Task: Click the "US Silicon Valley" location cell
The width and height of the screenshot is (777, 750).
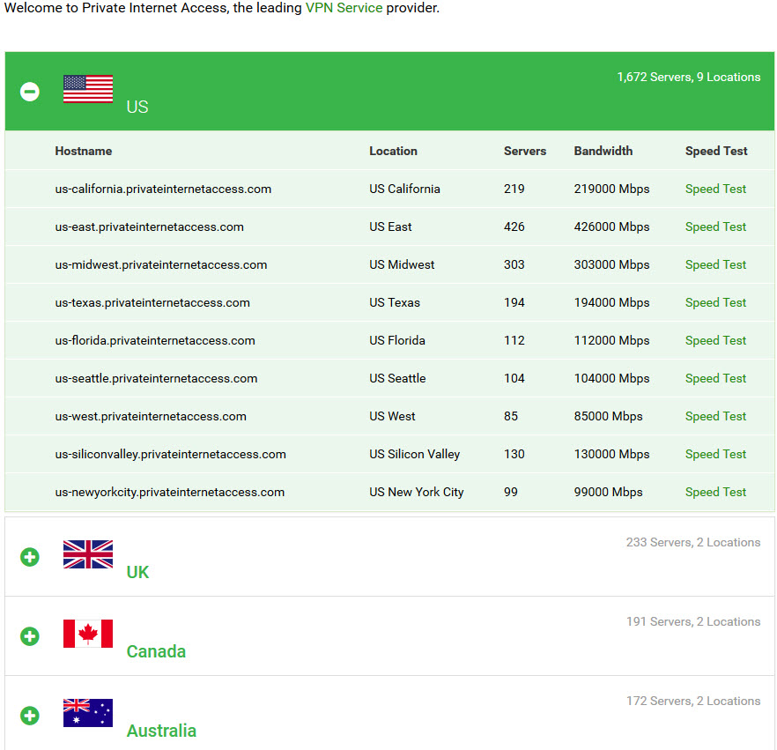Action: [x=414, y=454]
